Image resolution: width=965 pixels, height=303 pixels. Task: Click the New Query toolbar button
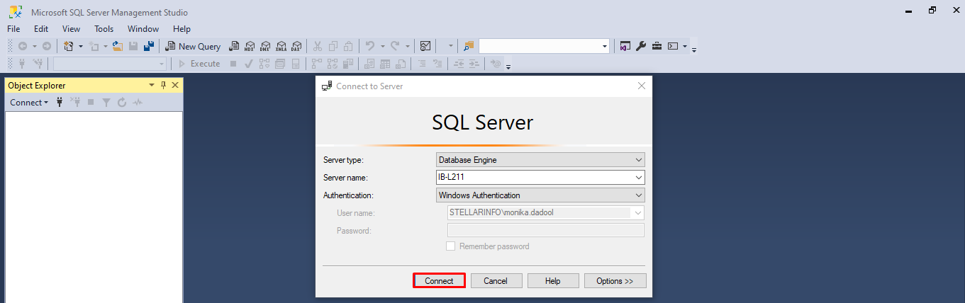tap(193, 46)
